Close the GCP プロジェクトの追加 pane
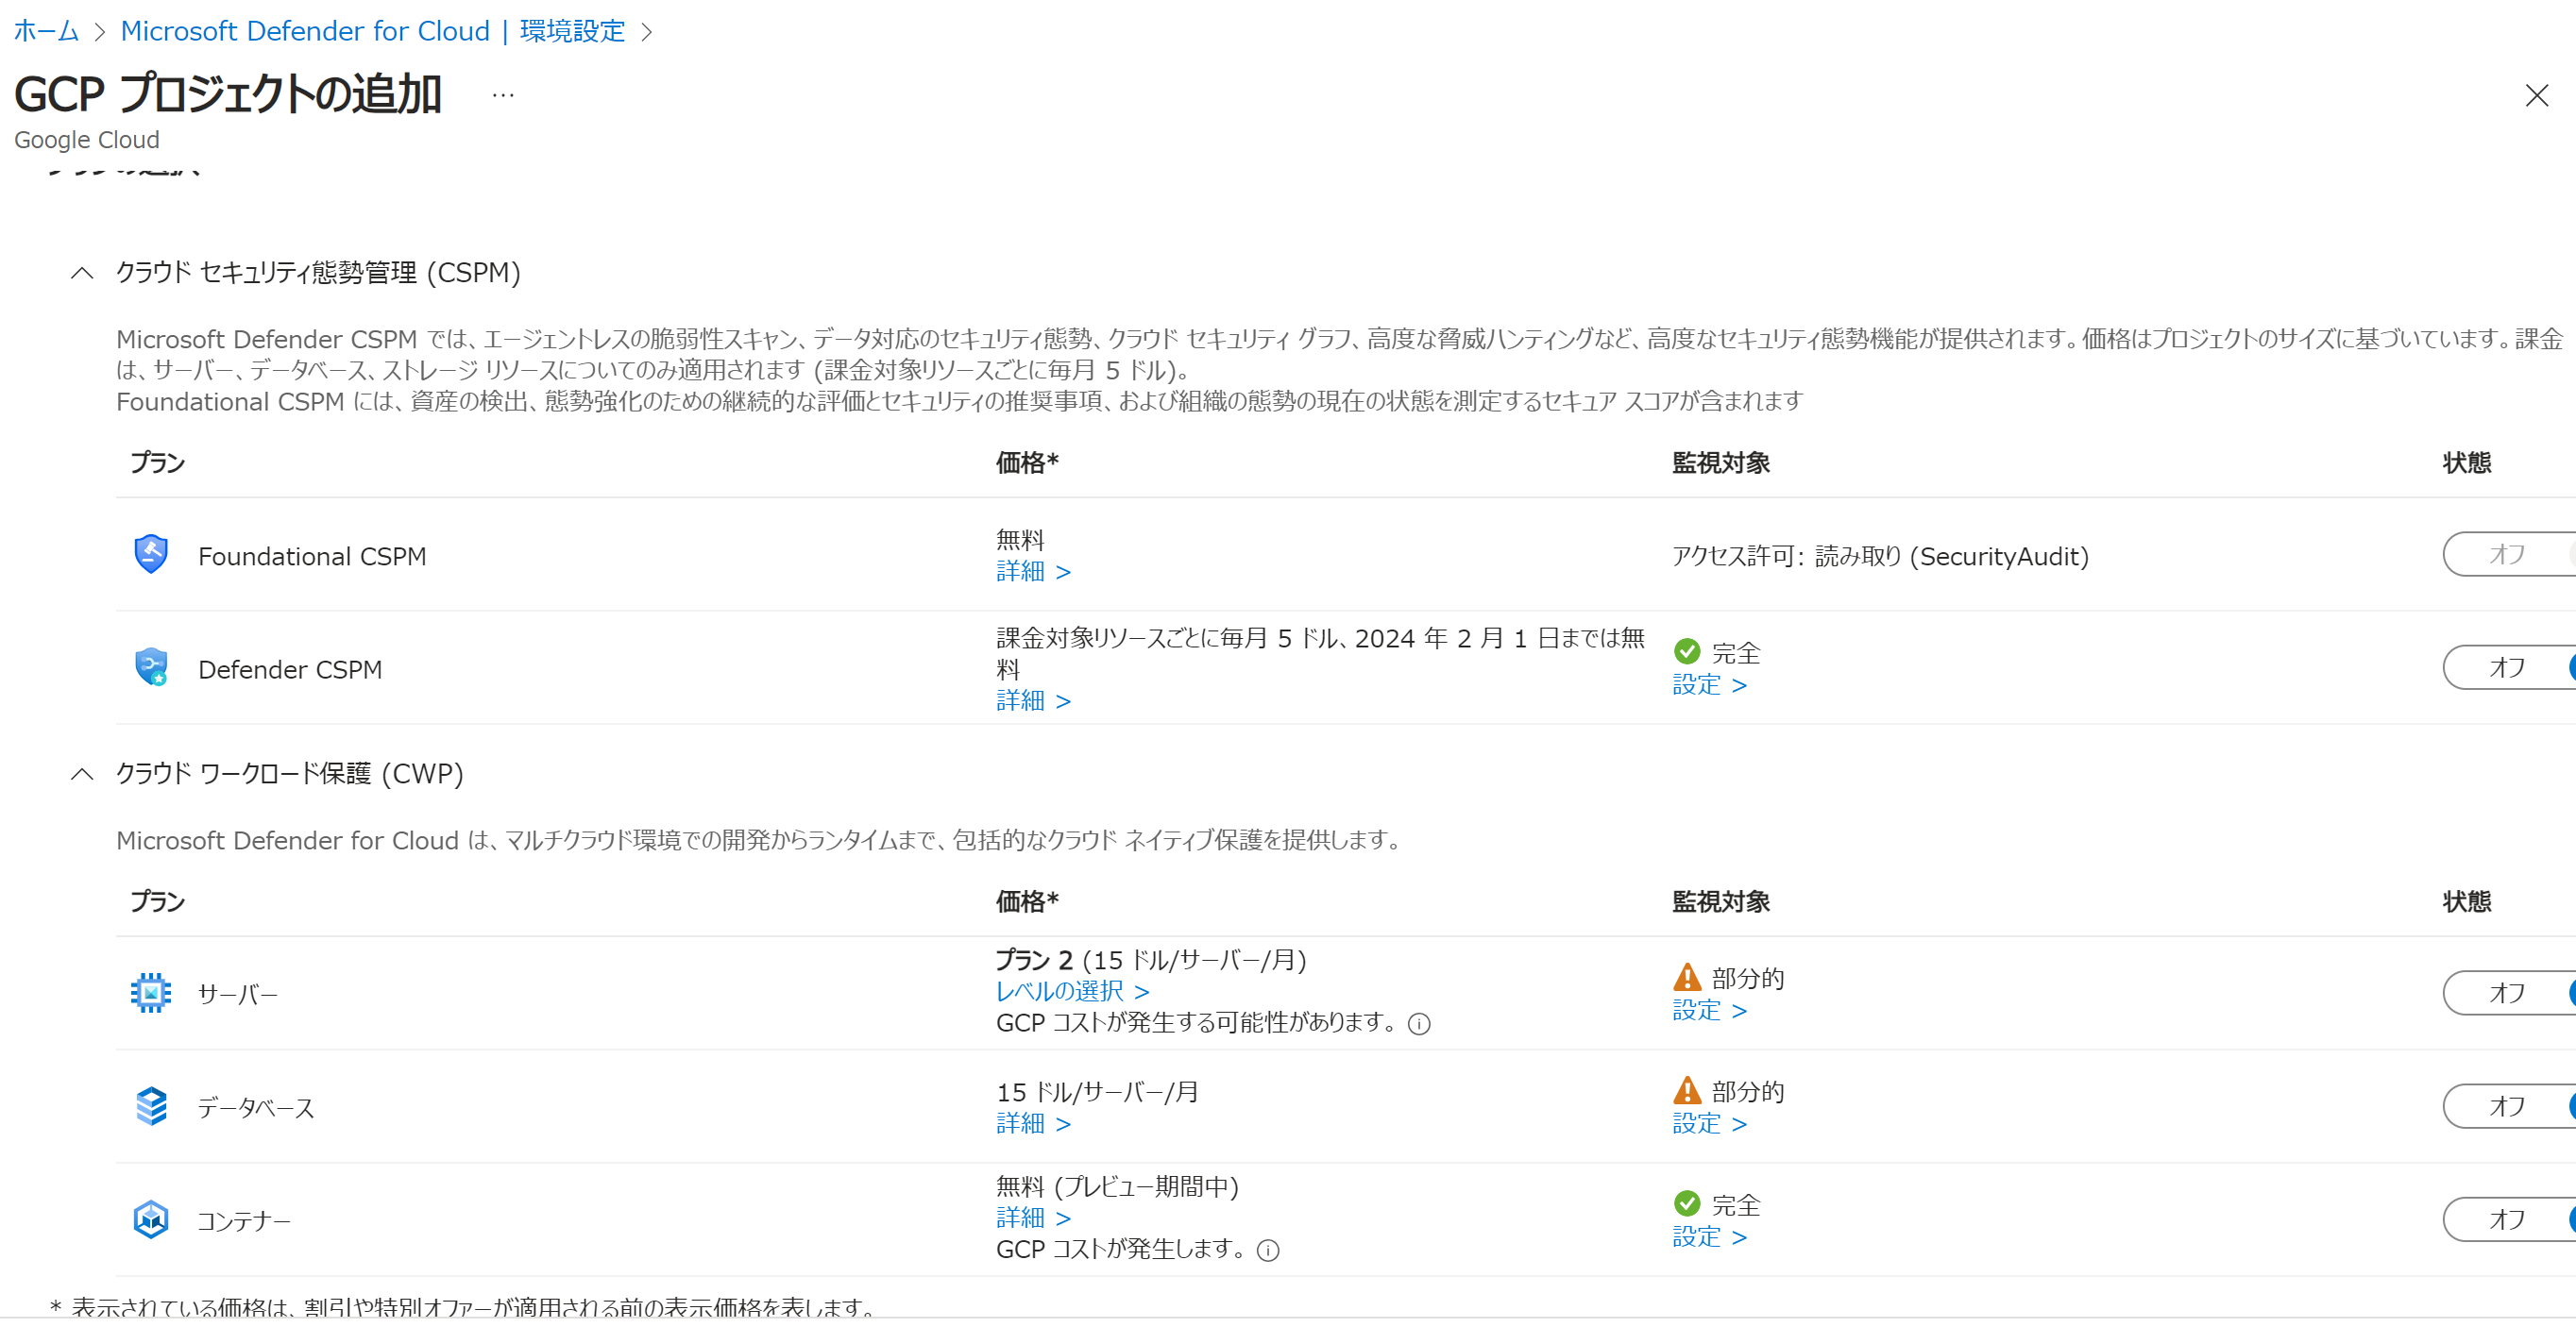 (x=2536, y=96)
